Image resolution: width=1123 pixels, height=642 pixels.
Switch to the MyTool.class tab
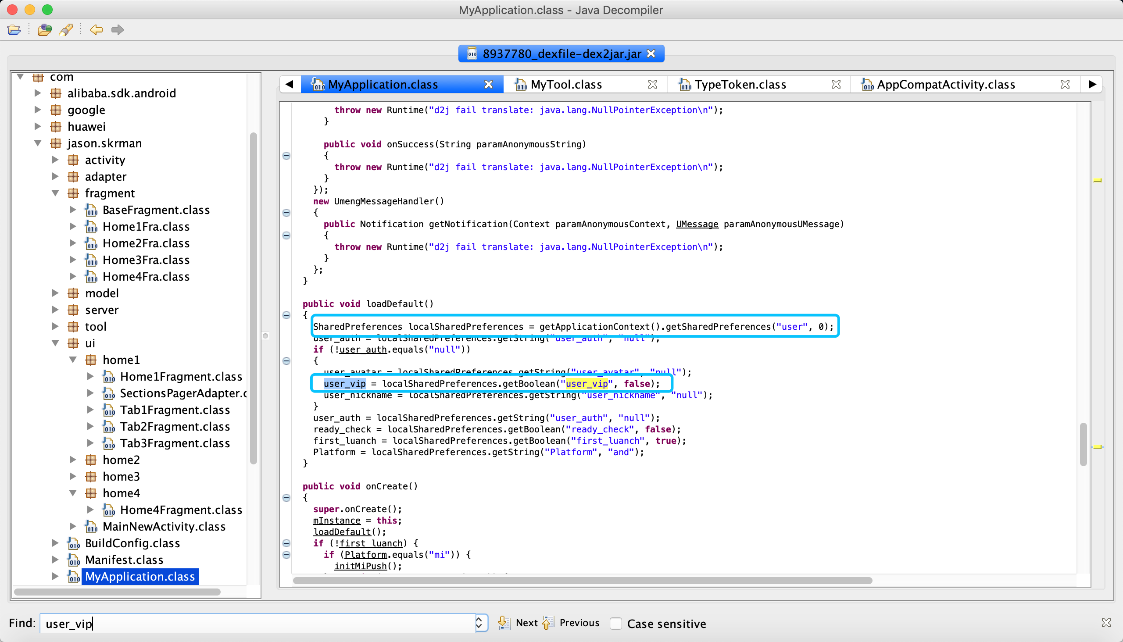pos(566,84)
